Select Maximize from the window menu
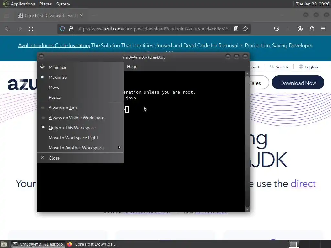331x248 pixels. coord(80,77)
